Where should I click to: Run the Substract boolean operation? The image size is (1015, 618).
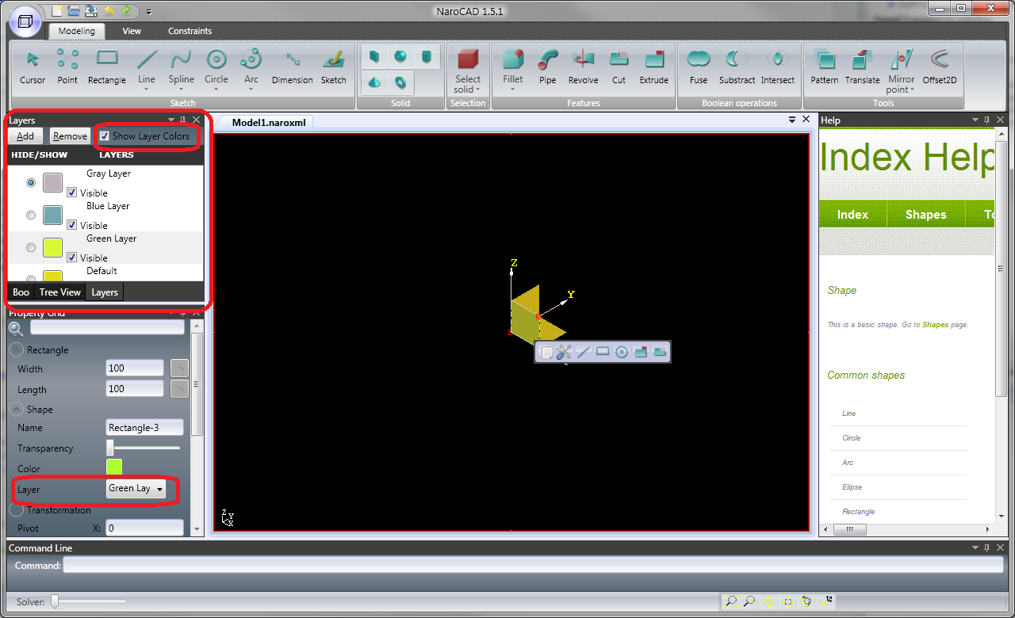pos(737,67)
